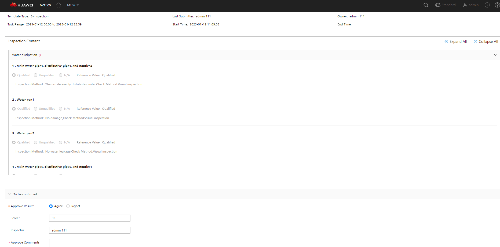The image size is (500, 247).
Task: Click the help question mark icon
Action: pos(497,5)
